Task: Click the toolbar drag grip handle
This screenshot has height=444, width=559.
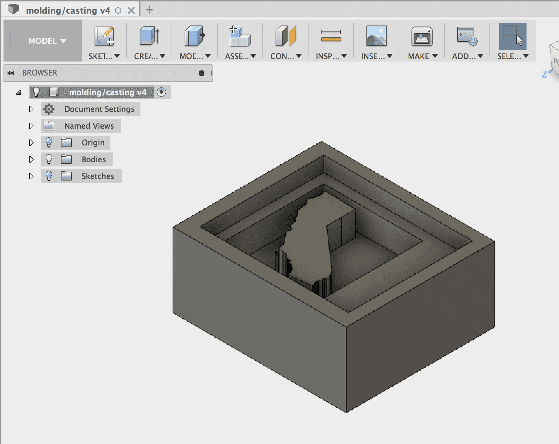Action: [9, 41]
